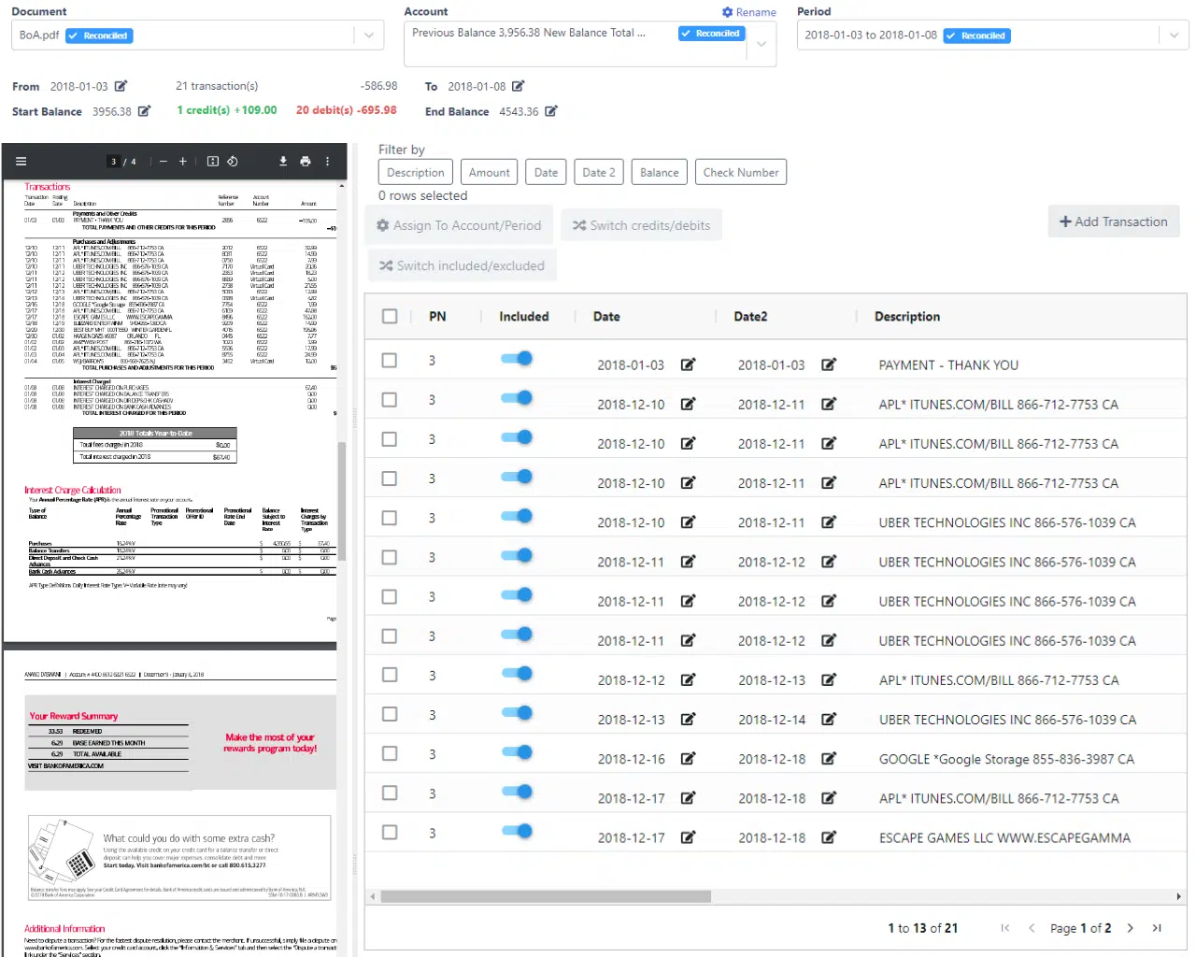This screenshot has height=957, width=1196.
Task: Filter transactions by Check Number
Action: (741, 172)
